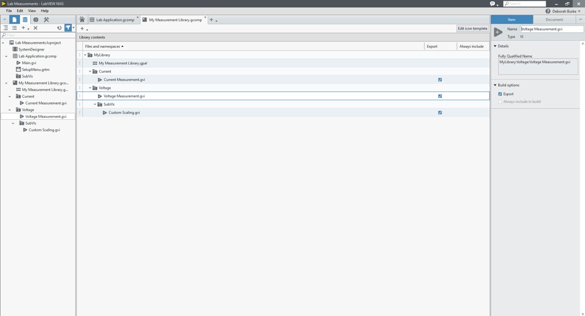Open the View menu

[32, 11]
